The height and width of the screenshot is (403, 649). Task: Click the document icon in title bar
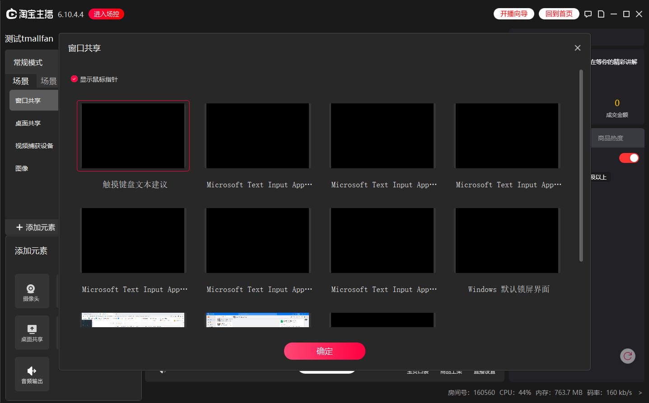click(601, 14)
